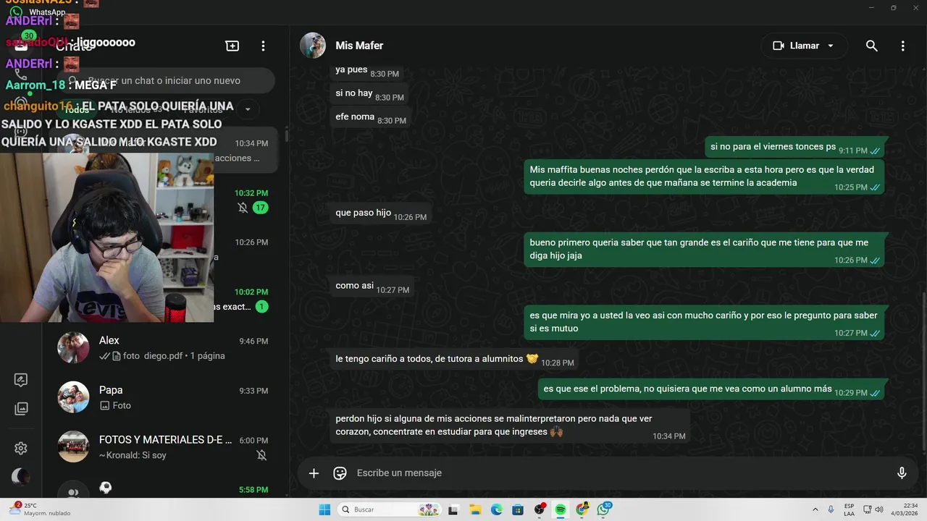Open network and volume quick settings
This screenshot has height=521, width=927.
[873, 509]
